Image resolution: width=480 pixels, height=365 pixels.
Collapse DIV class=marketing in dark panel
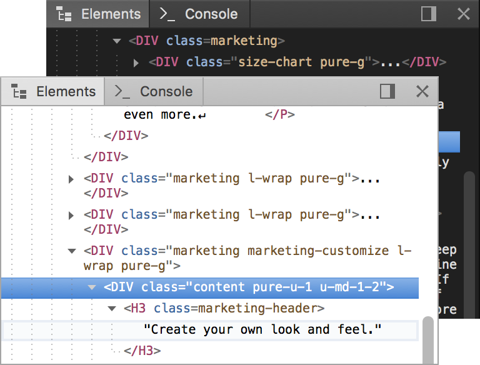117,41
